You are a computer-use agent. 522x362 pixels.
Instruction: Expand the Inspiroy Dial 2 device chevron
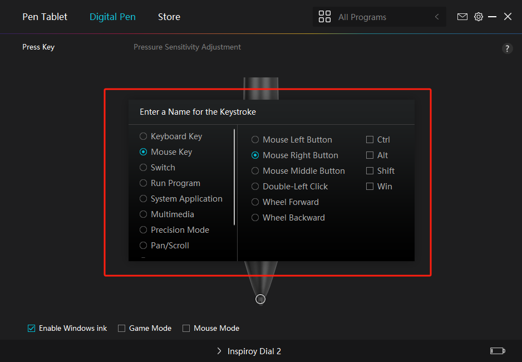pyautogui.click(x=219, y=351)
